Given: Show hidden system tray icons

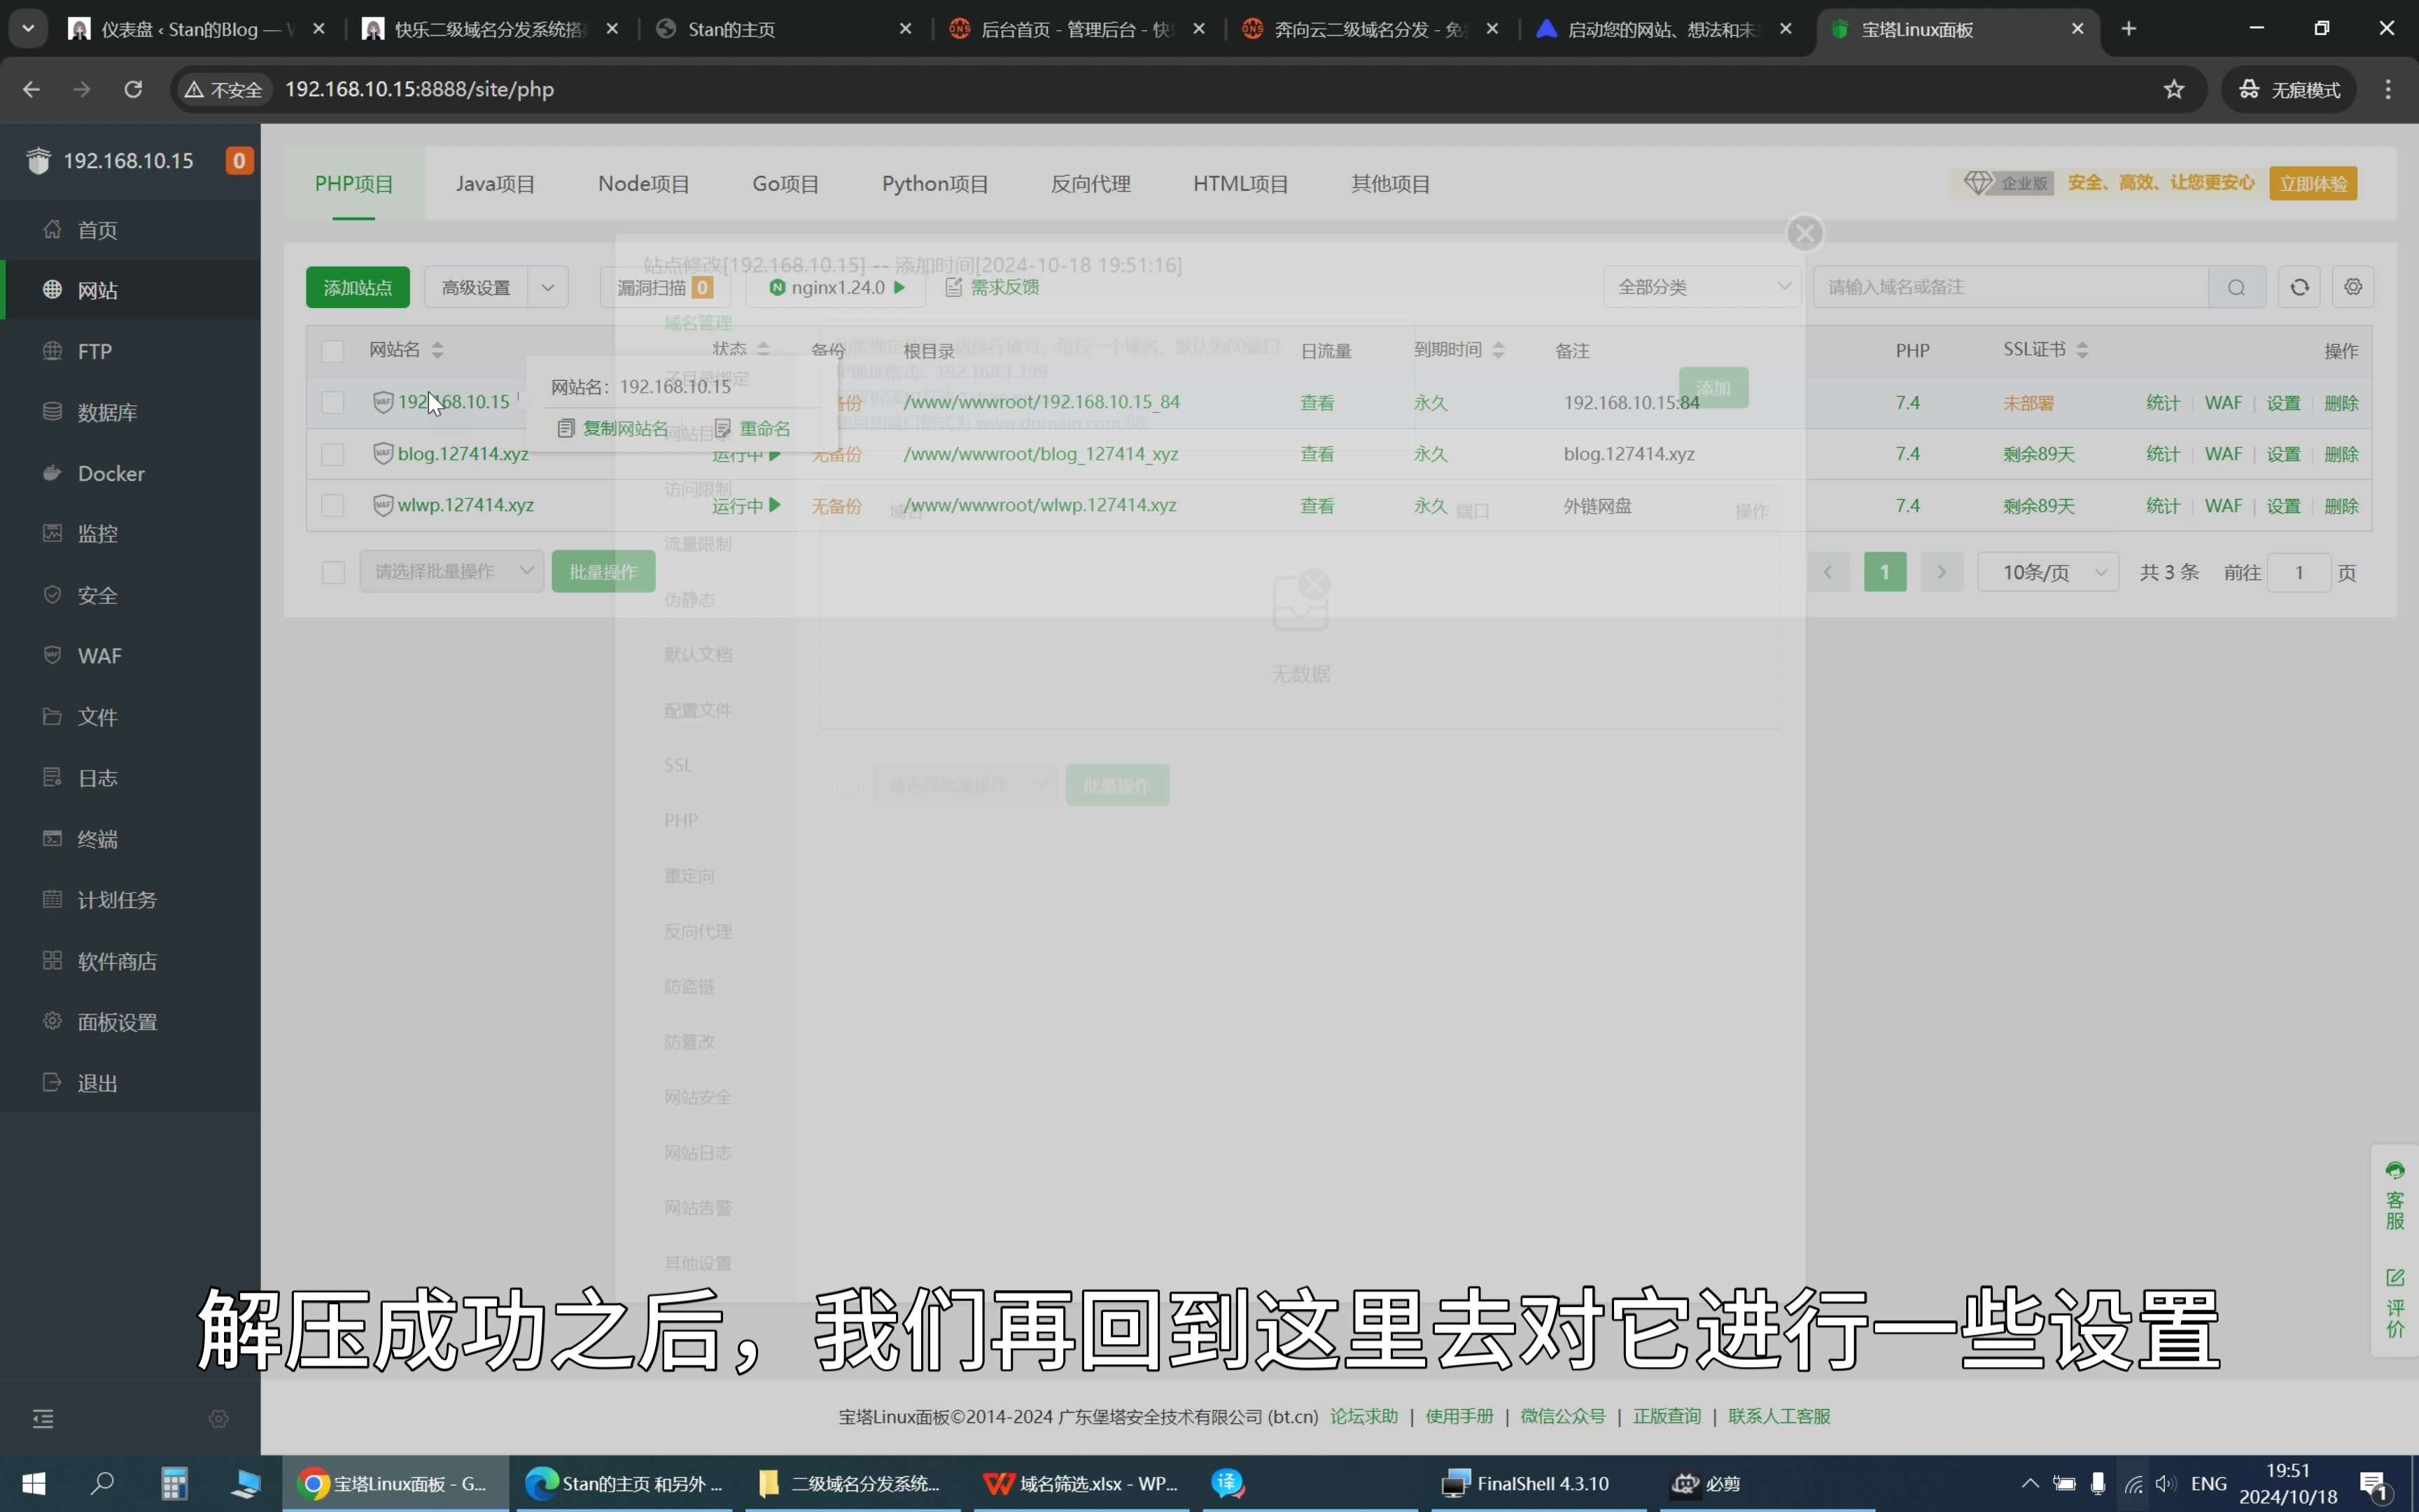Looking at the screenshot, I should click(x=2029, y=1483).
